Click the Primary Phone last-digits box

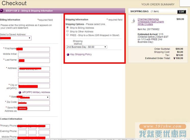click(x=44, y=126)
